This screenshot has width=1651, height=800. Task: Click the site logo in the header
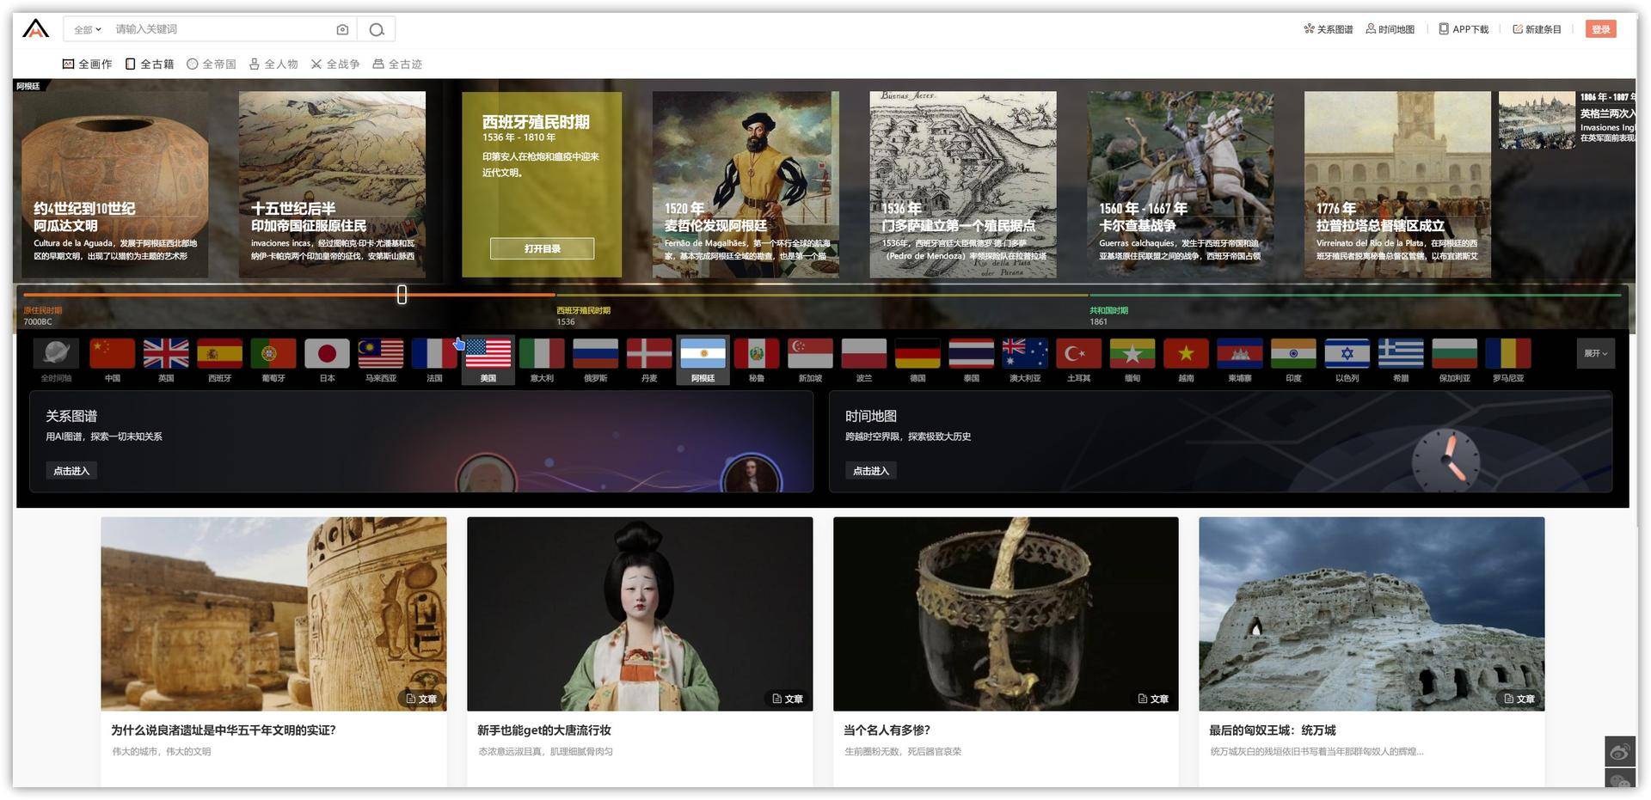click(35, 29)
